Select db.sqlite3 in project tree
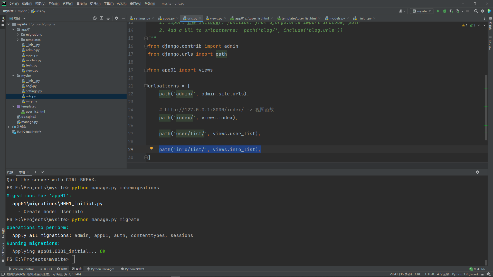This screenshot has width=493, height=277. point(28,117)
